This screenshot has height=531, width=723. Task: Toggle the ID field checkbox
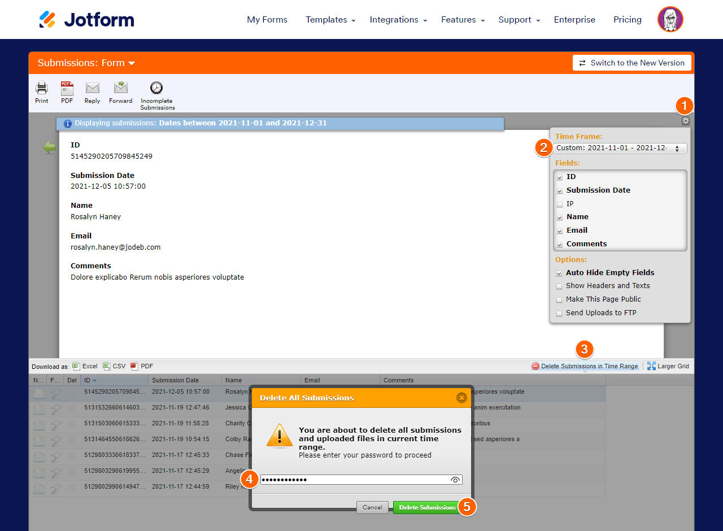click(x=560, y=177)
